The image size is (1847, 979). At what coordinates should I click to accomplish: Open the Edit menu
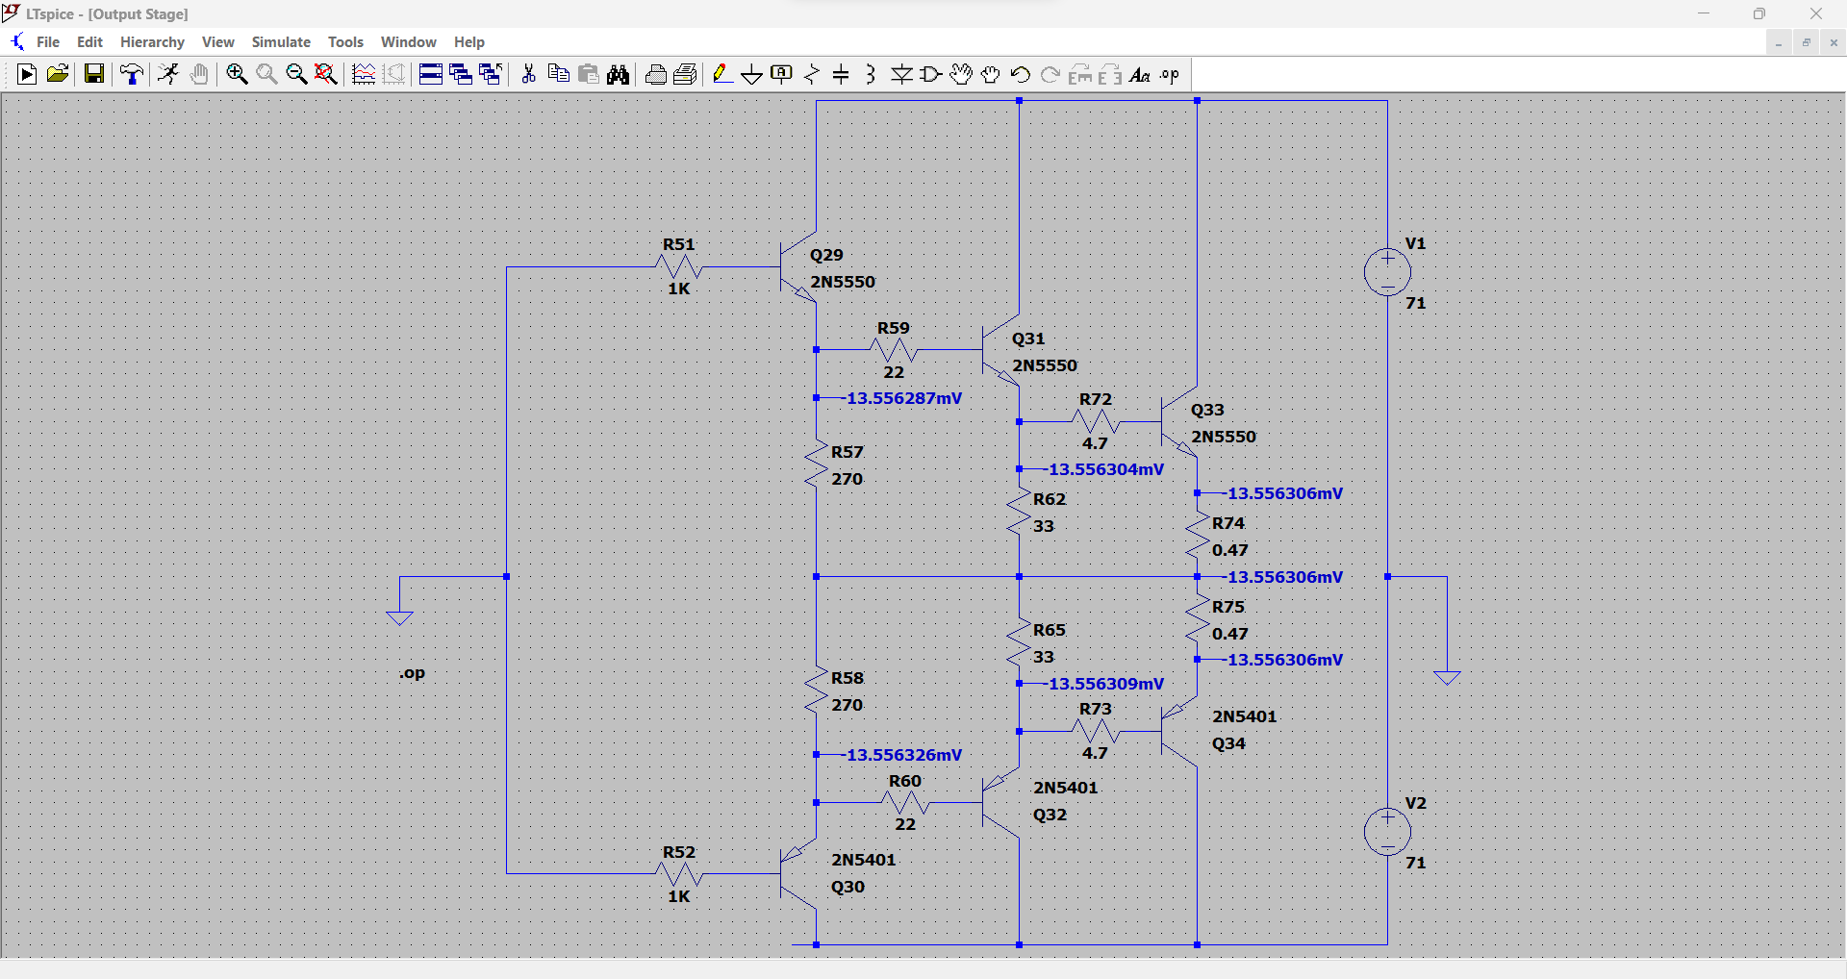point(89,42)
